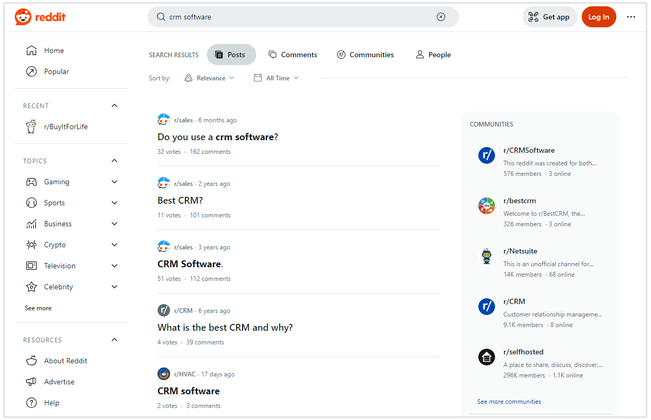Click the r/HVAC subreddit avatar
Image resolution: width=651 pixels, height=420 pixels.
[x=164, y=374]
